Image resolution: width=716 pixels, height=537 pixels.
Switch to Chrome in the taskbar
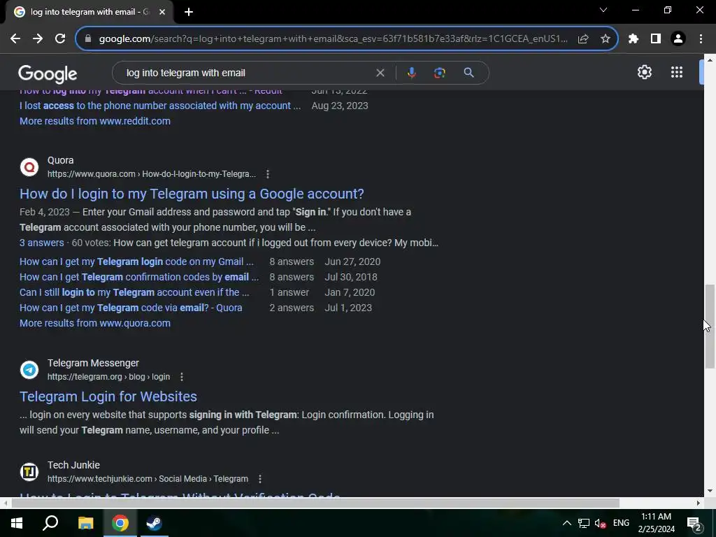(x=120, y=523)
